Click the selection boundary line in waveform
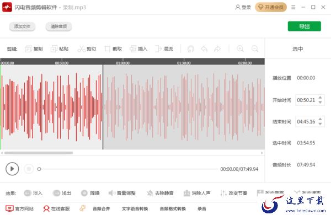This screenshot has width=331, height=215. (103, 107)
